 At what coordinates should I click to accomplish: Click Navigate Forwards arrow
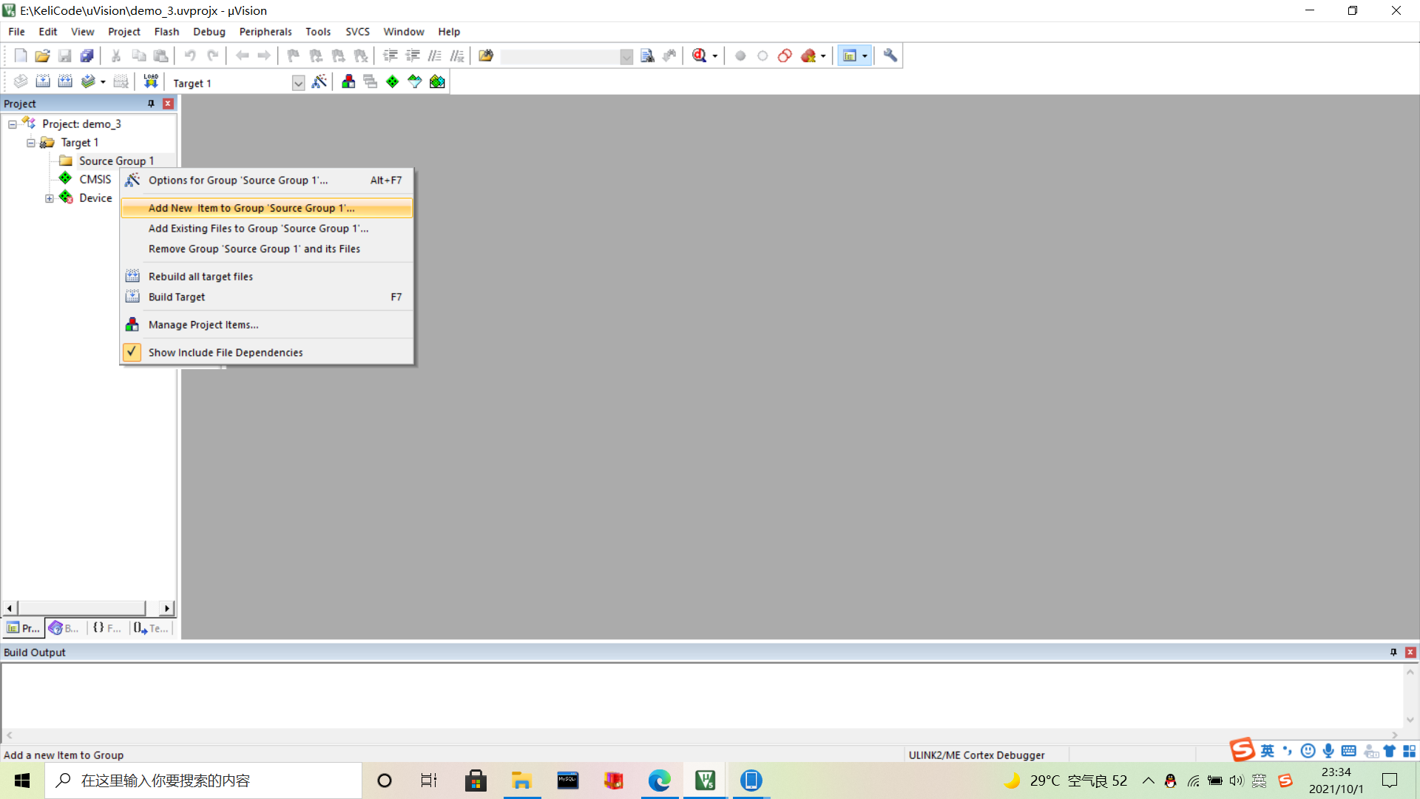pos(264,55)
